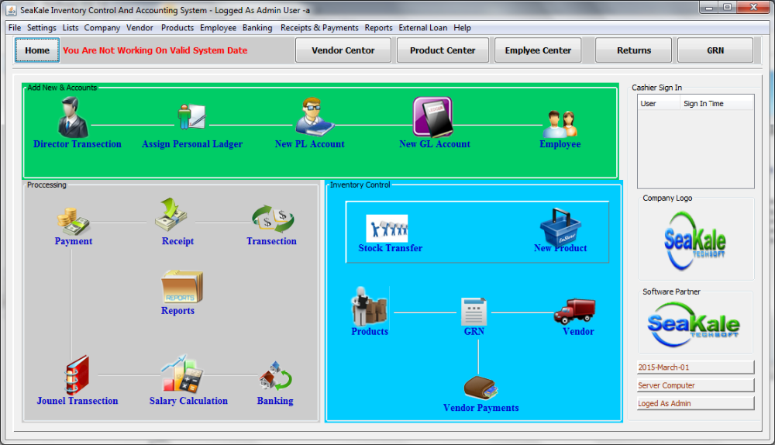Launch the Banking house icon
This screenshot has width=775, height=445.
[x=275, y=376]
